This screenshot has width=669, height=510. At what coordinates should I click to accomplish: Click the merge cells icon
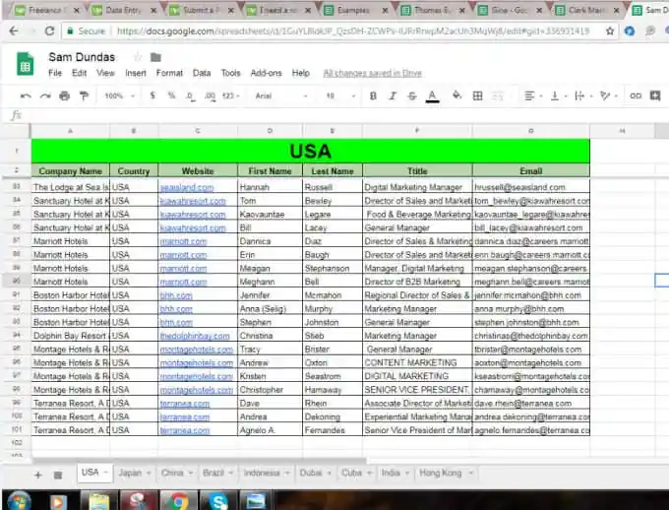coord(498,96)
